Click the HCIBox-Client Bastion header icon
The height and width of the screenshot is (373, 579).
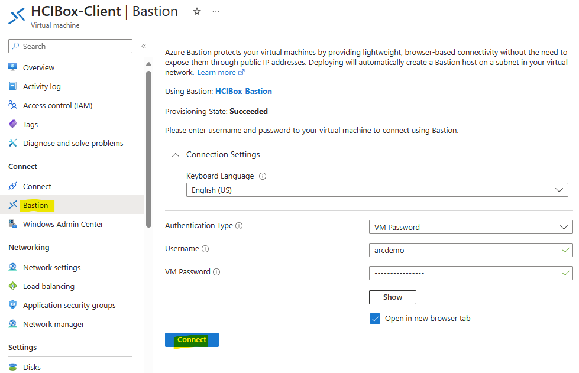coord(17,16)
